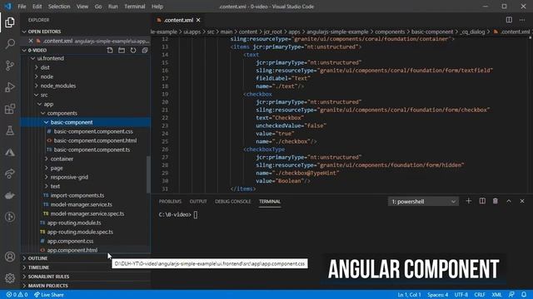This screenshot has height=299, width=533.
Task: Click CRLF line ending in status bar
Action: click(x=480, y=295)
